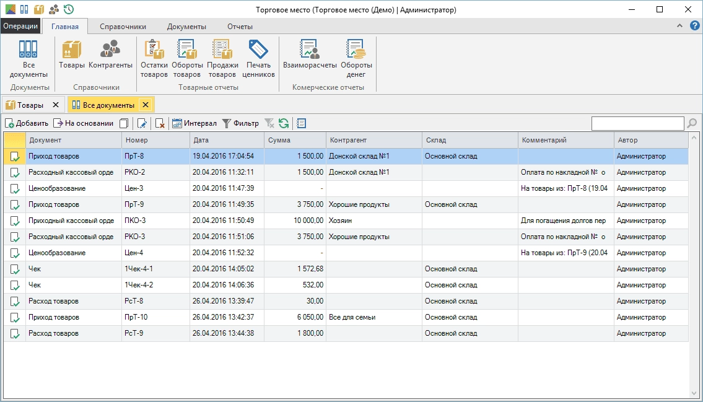Open Все документы ribbon button
This screenshot has width=703, height=402.
pos(28,59)
